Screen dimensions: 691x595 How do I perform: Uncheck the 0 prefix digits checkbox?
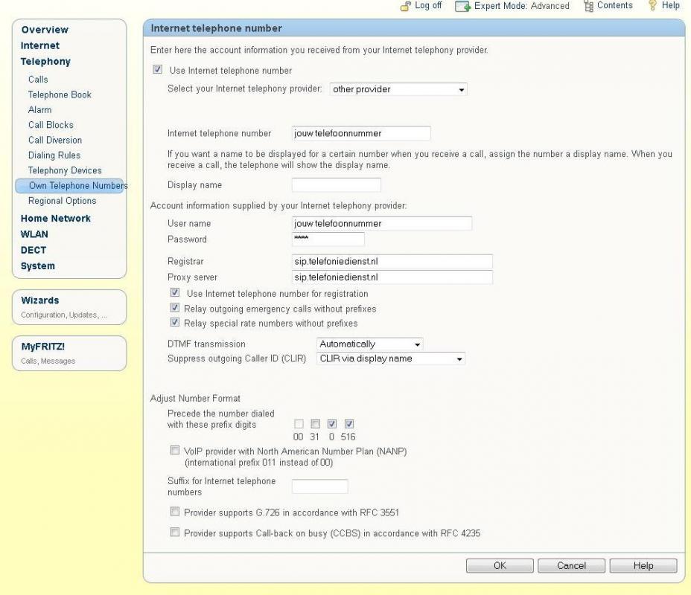click(x=332, y=424)
